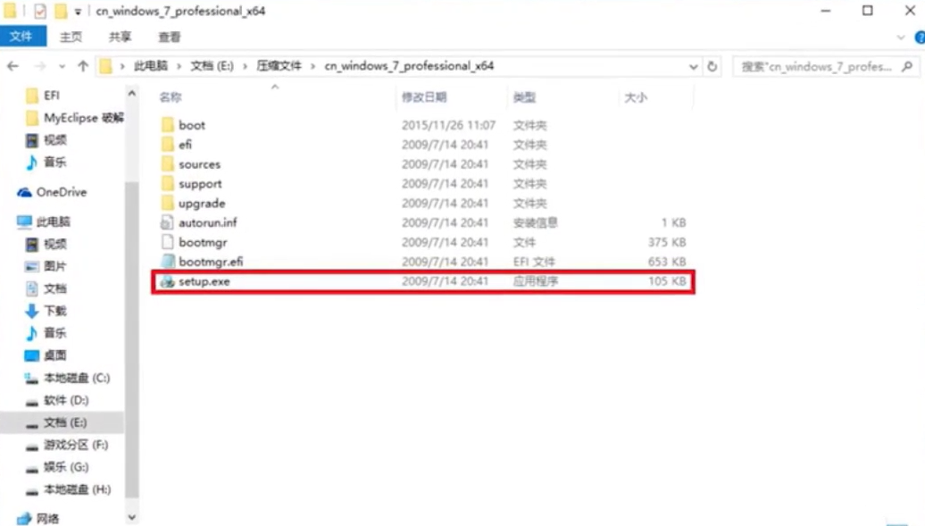
Task: Sort files by 类型 column
Action: pyautogui.click(x=524, y=97)
